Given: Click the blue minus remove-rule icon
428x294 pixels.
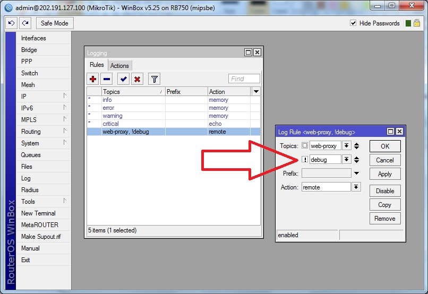Looking at the screenshot, I should pyautogui.click(x=107, y=79).
